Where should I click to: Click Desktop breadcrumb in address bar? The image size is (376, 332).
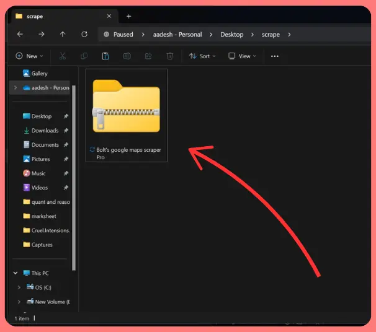tap(232, 35)
